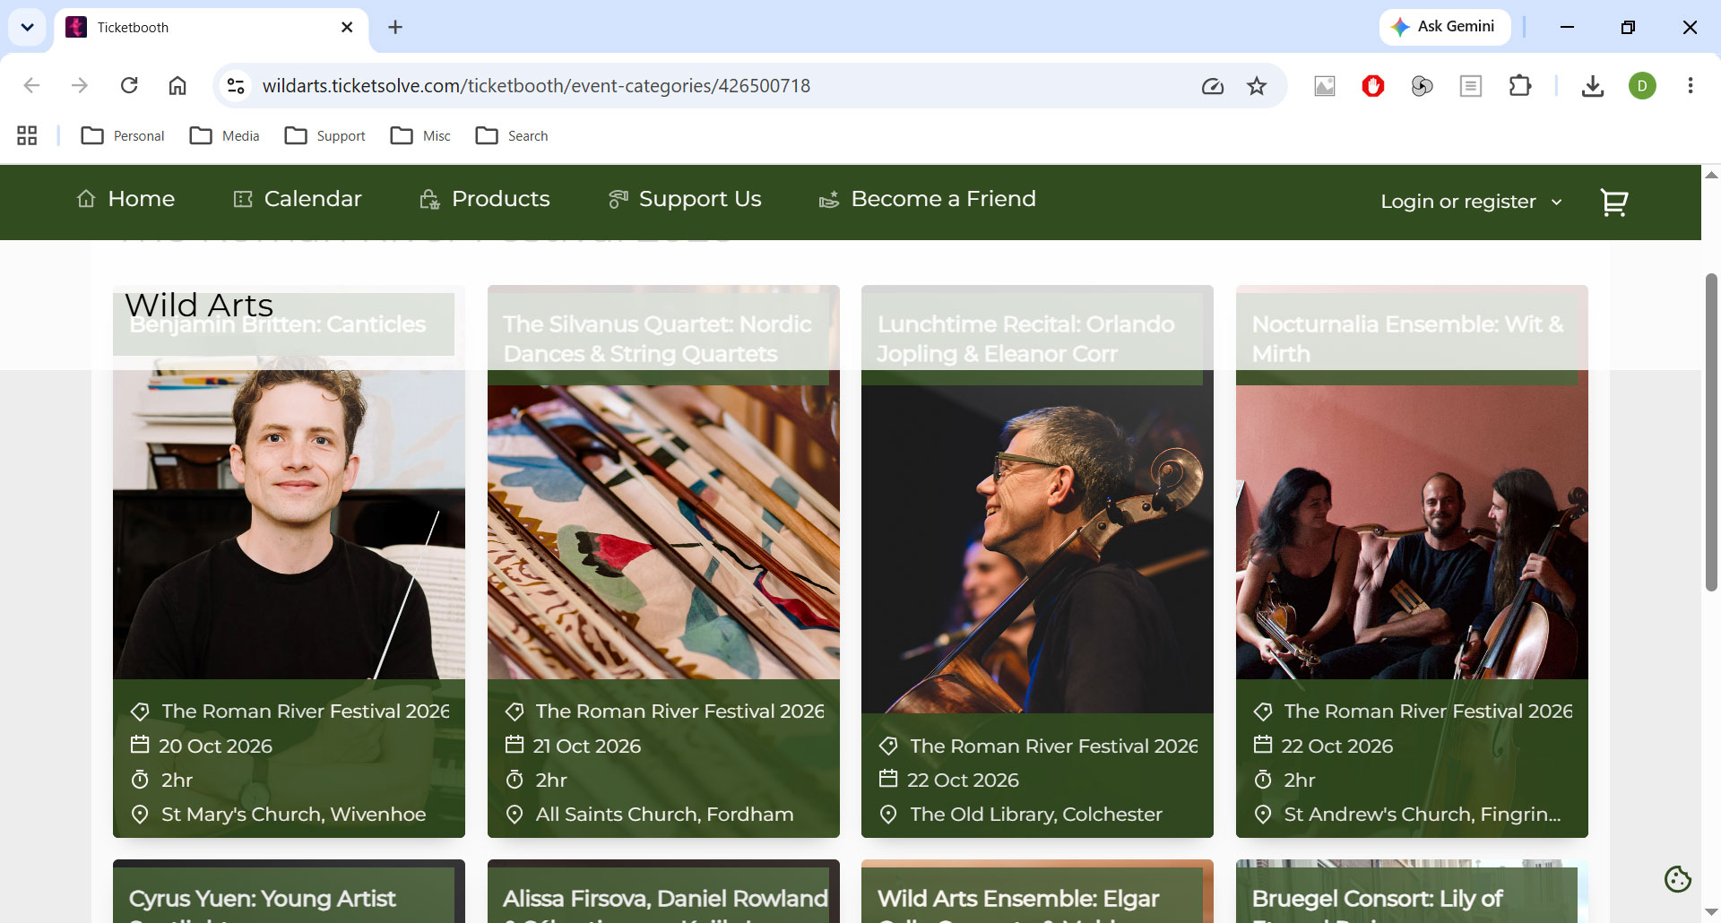Open the Search bookmarks folder
1721x923 pixels.
(512, 135)
